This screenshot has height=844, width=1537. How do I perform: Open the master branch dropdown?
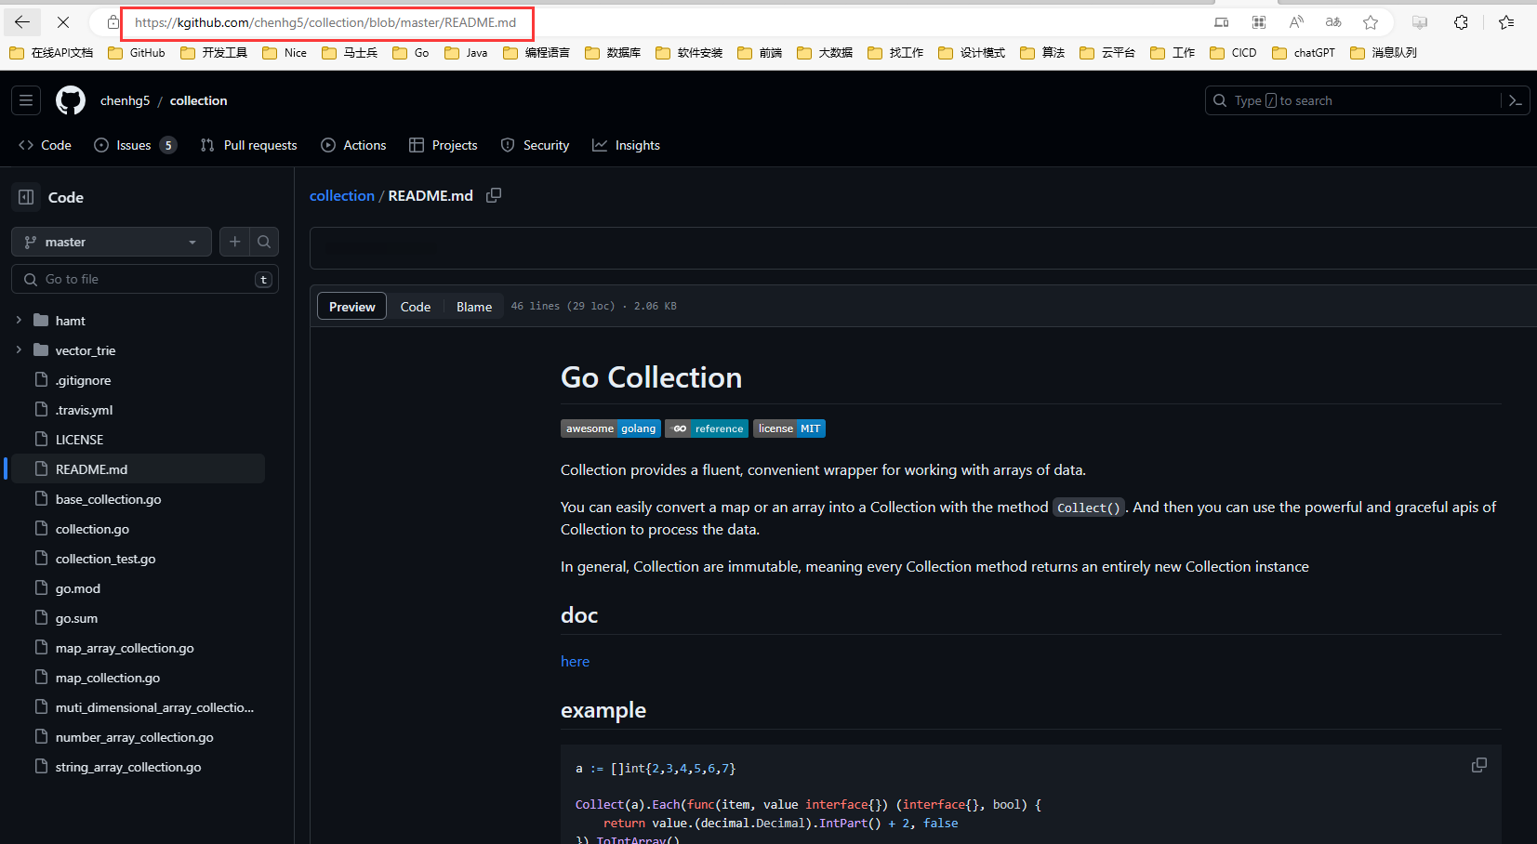[111, 242]
